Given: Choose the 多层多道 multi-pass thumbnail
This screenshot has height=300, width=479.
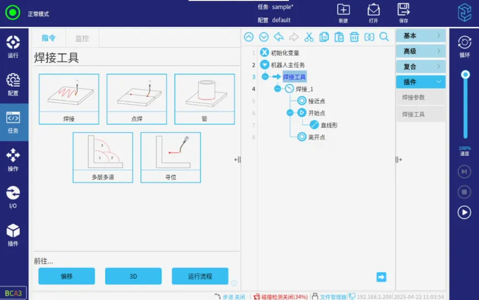Looking at the screenshot, I should click(x=103, y=157).
